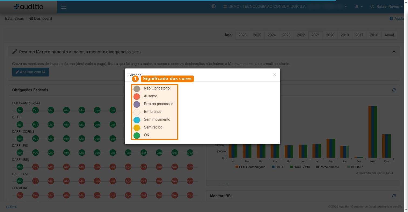
Task: Select the 2016 year tab
Action: 374,35
